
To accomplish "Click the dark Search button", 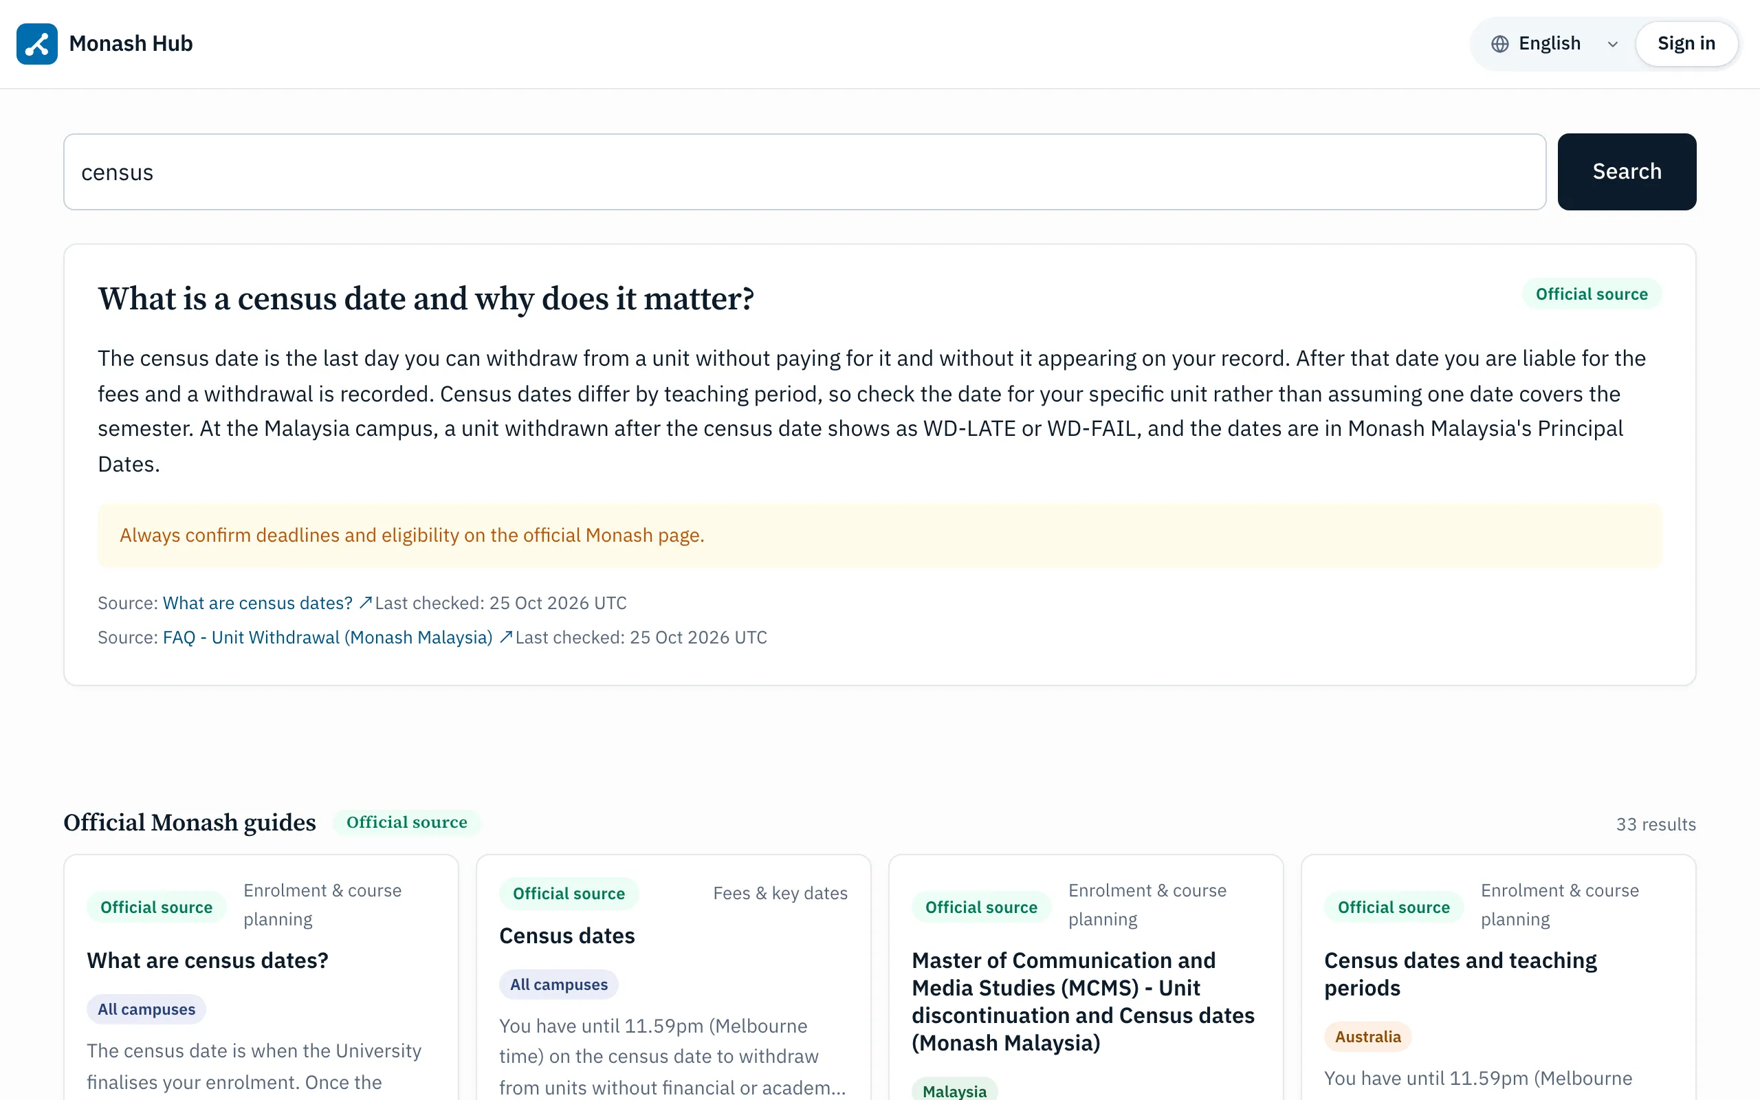I will pos(1626,172).
